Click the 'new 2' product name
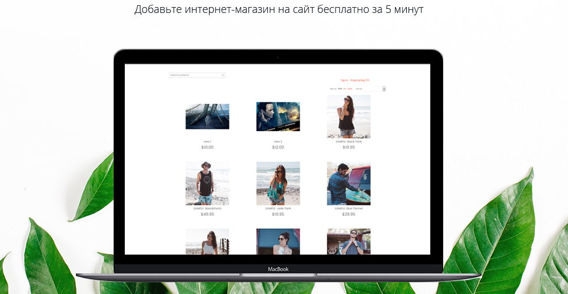This screenshot has height=294, width=568. [278, 142]
